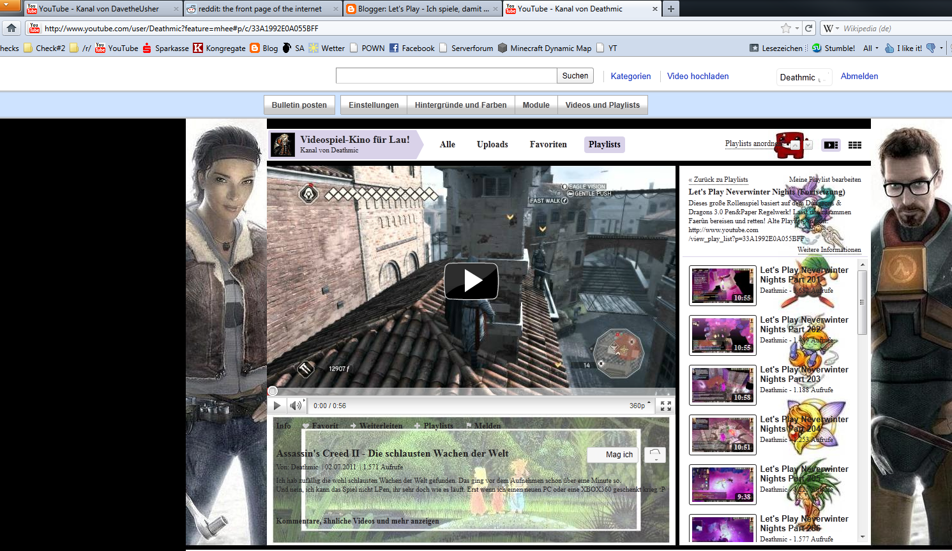The height and width of the screenshot is (551, 952).
Task: Open the Module channel settings
Action: (536, 105)
